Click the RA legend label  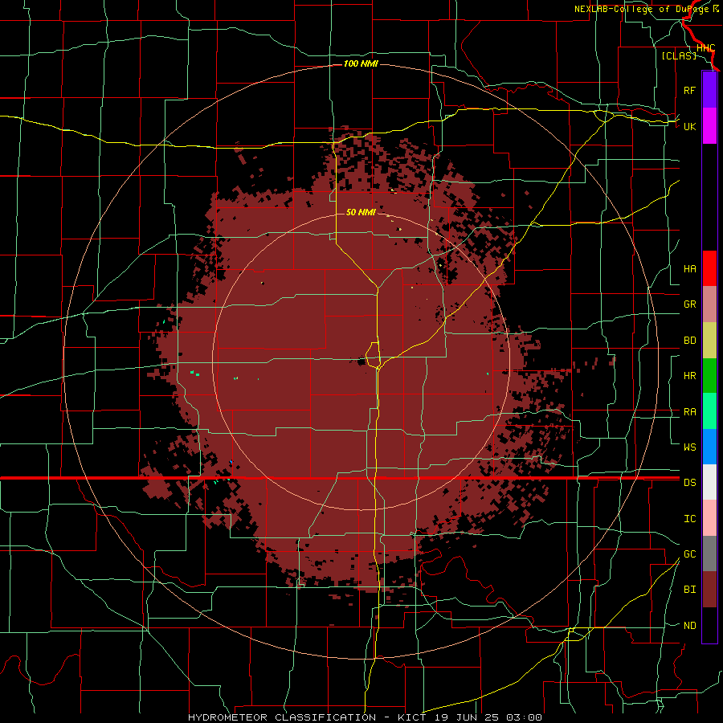689,412
